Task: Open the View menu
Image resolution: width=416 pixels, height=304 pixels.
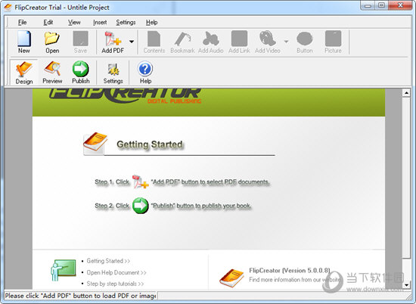Action: click(x=74, y=23)
